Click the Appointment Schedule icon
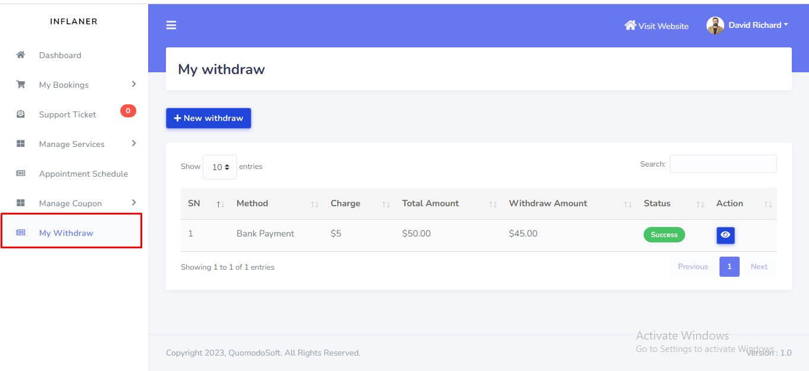Screen dimensions: 809x371 [x=21, y=174]
